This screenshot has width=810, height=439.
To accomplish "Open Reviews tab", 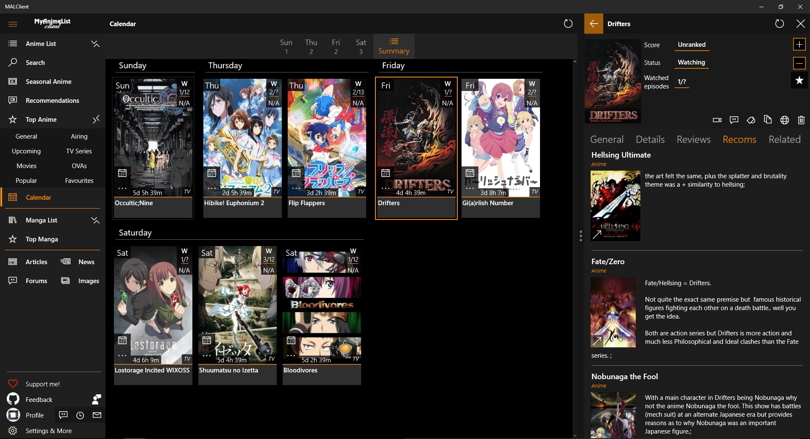I will 694,139.
